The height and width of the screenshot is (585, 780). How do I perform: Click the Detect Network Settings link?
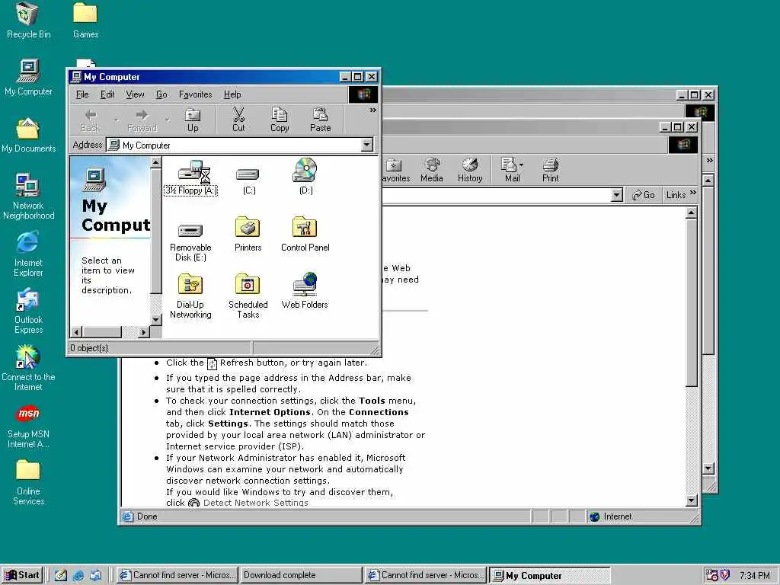coord(256,503)
